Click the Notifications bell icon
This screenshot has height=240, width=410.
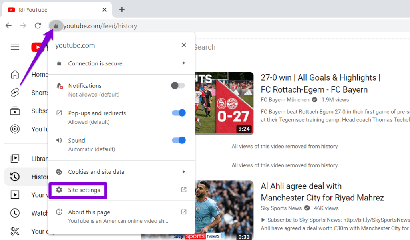pos(59,86)
